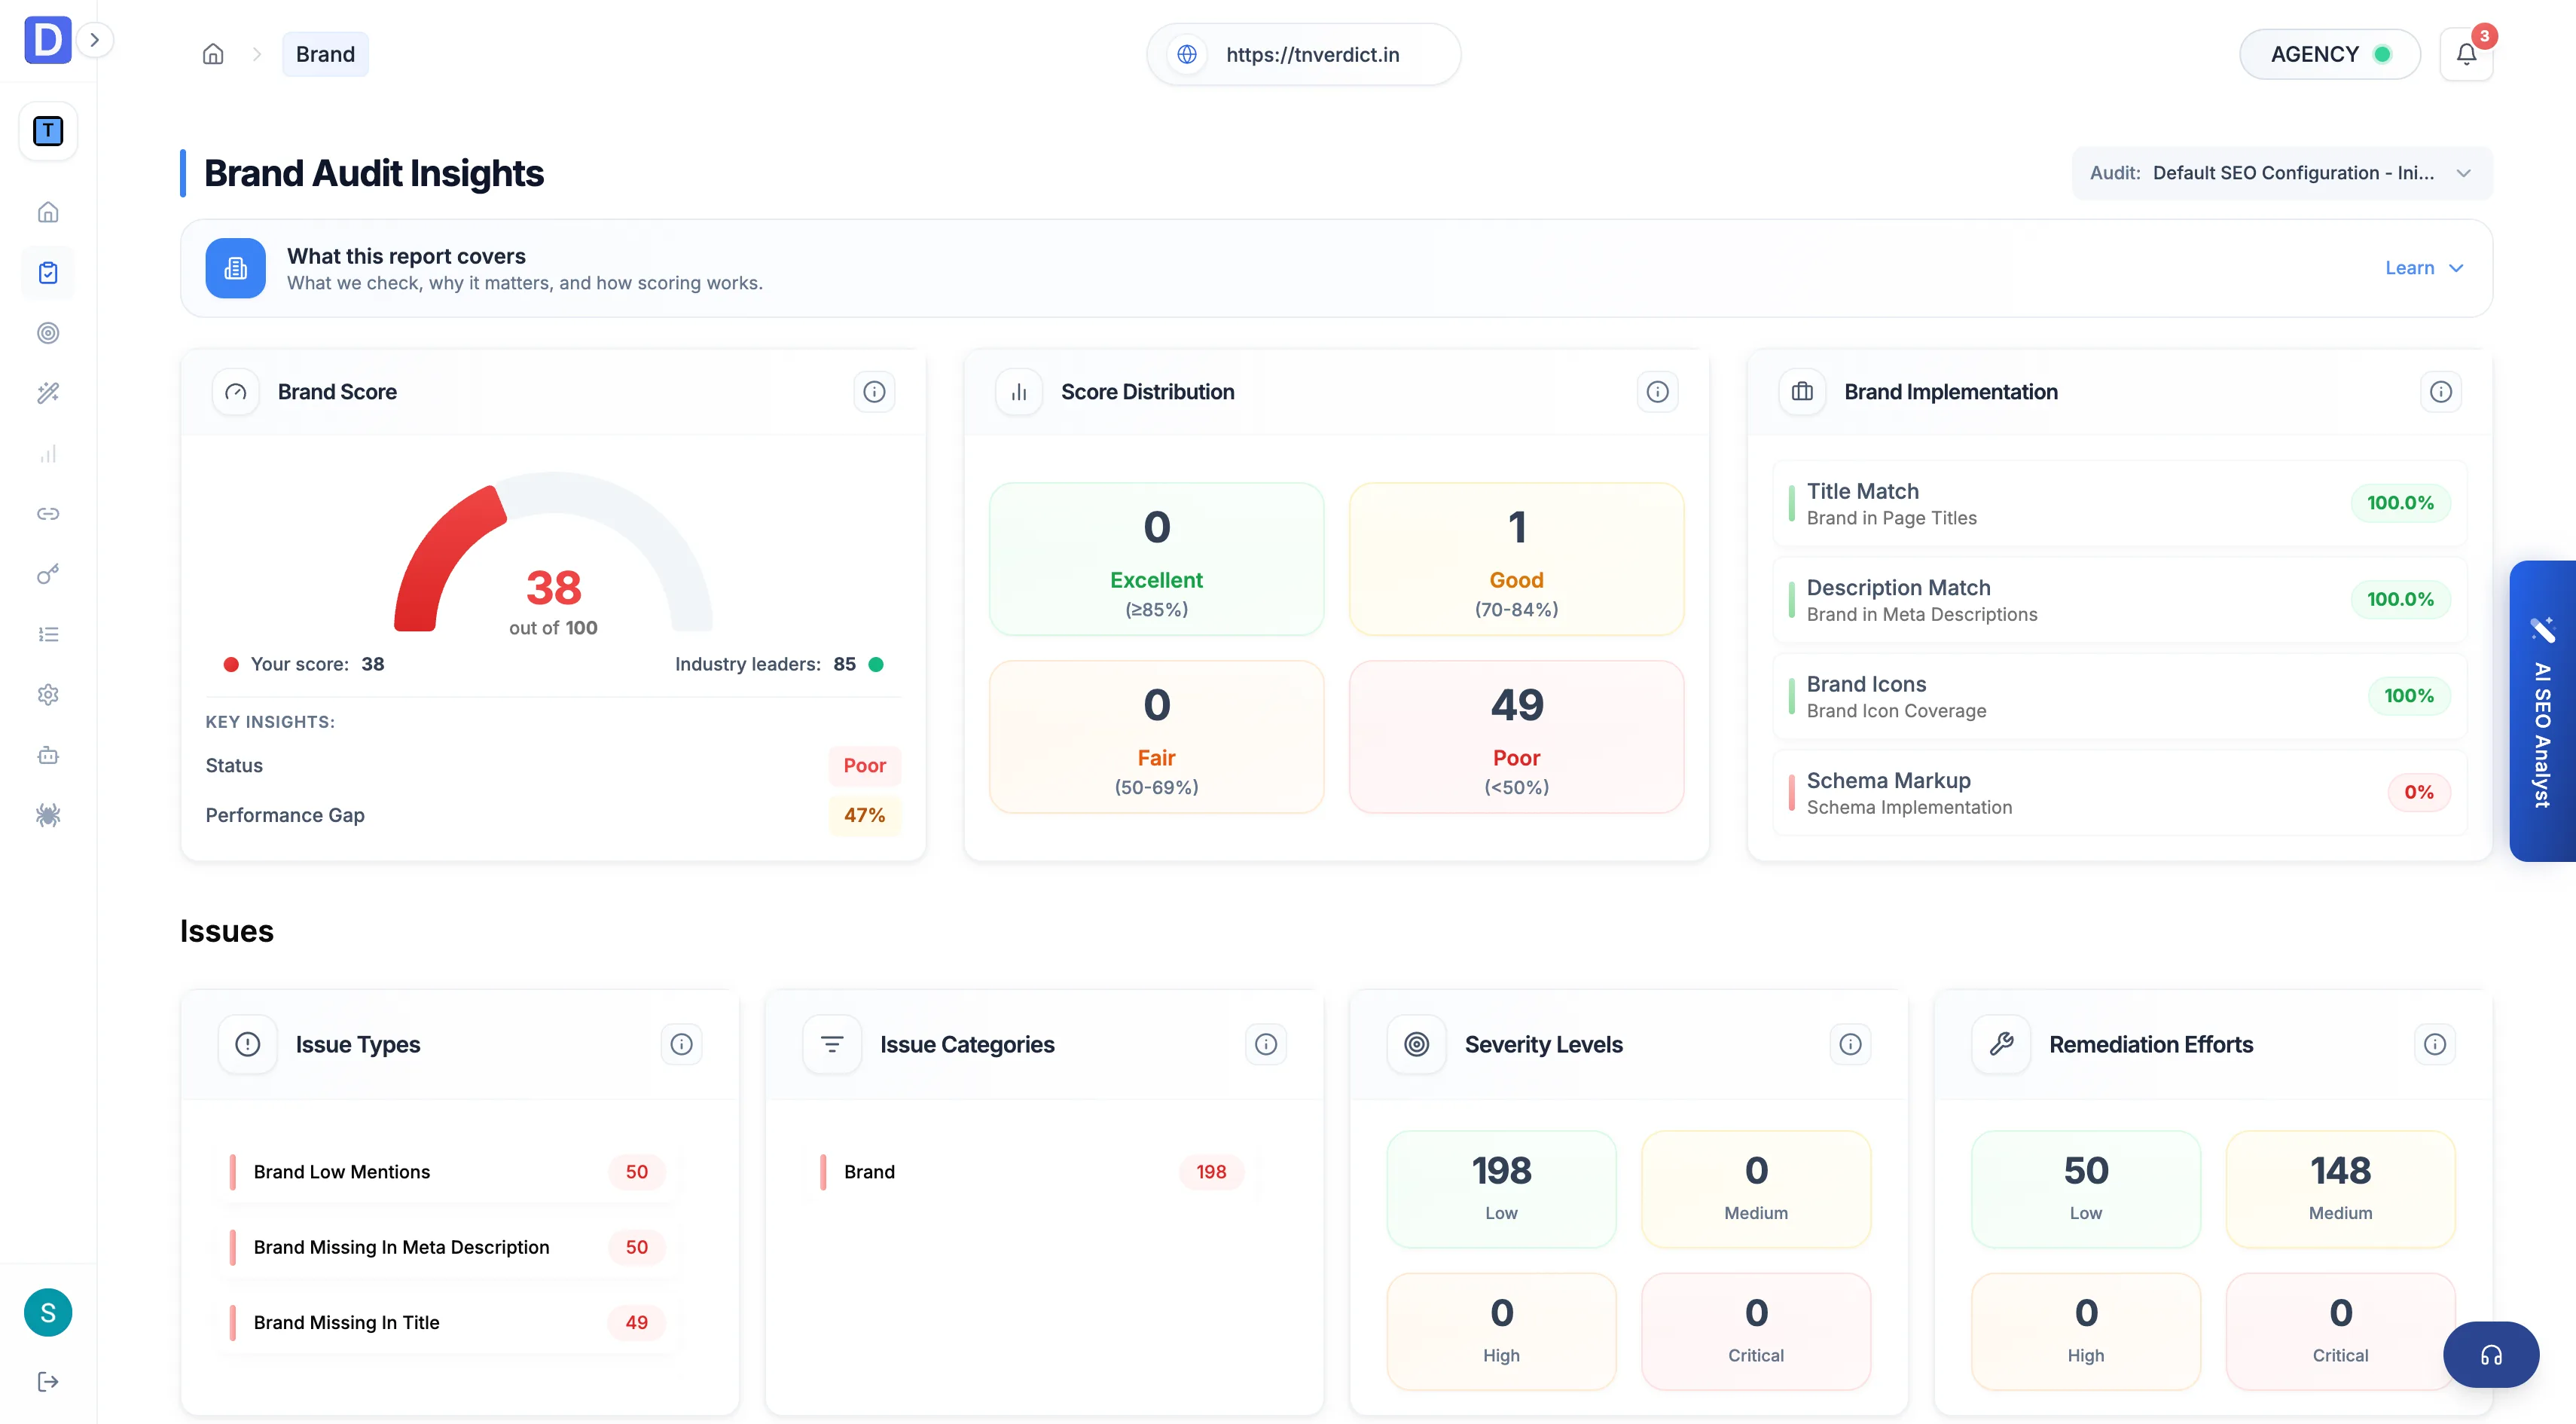
Task: Go to home via breadcrumb icon
Action: 213,54
